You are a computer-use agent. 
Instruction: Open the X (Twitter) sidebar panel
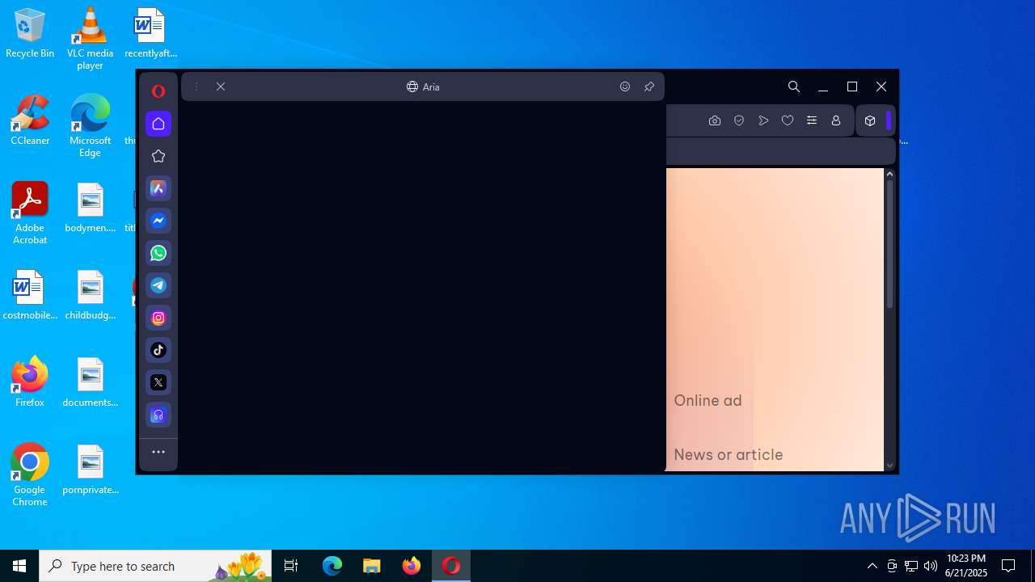[x=158, y=382]
